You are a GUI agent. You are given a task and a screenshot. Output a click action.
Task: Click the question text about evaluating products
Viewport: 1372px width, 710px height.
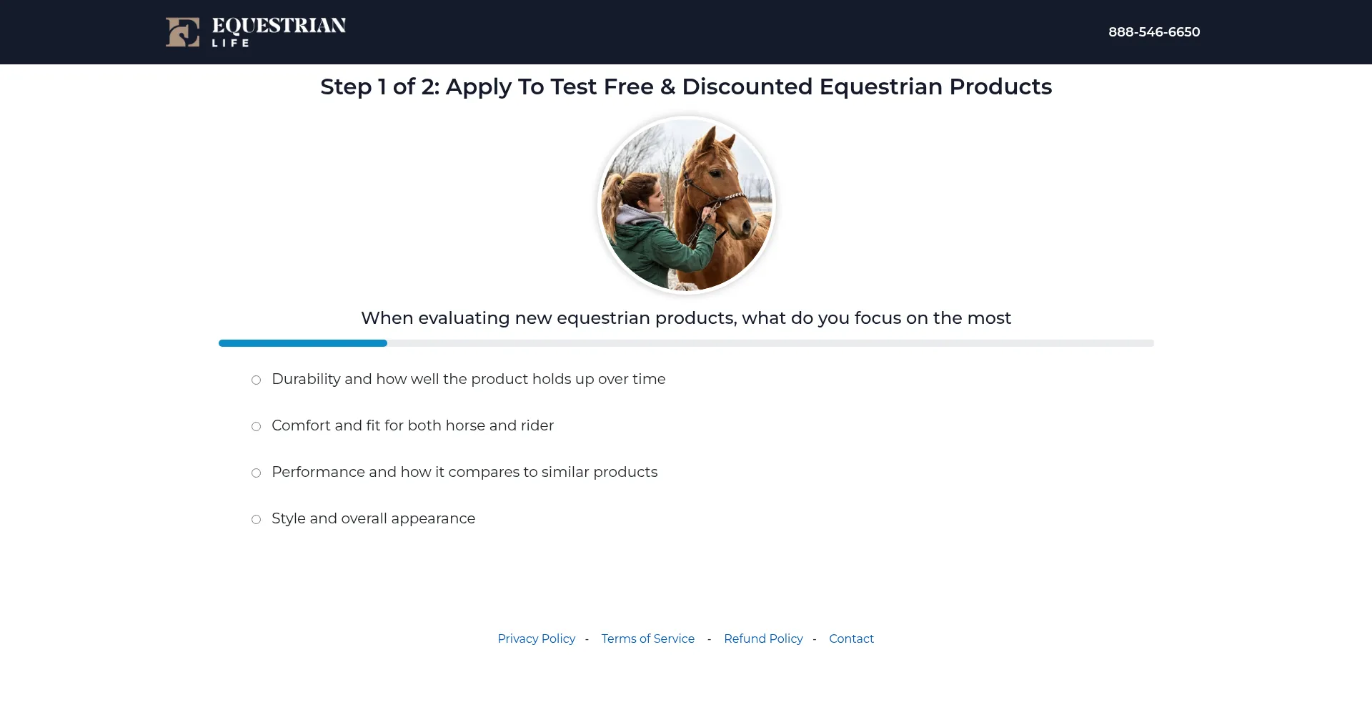686,318
